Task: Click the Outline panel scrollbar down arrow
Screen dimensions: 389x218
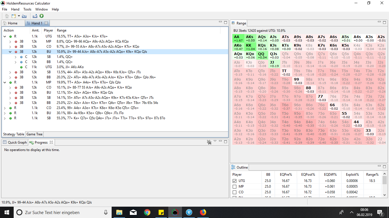Action: coord(385,195)
